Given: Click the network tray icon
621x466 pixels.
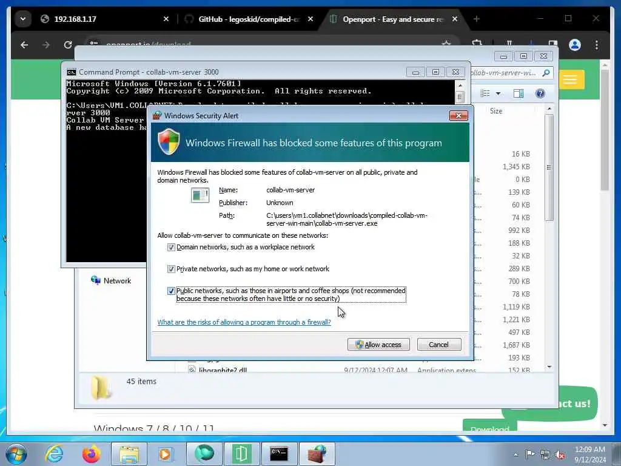Looking at the screenshot, I should pyautogui.click(x=545, y=455).
